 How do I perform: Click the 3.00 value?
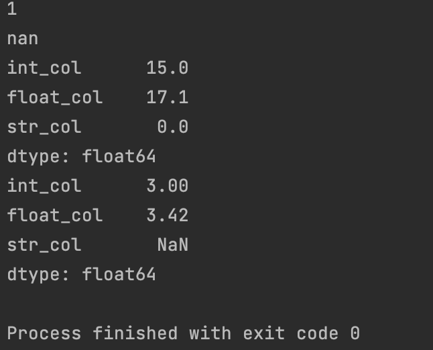click(x=167, y=186)
